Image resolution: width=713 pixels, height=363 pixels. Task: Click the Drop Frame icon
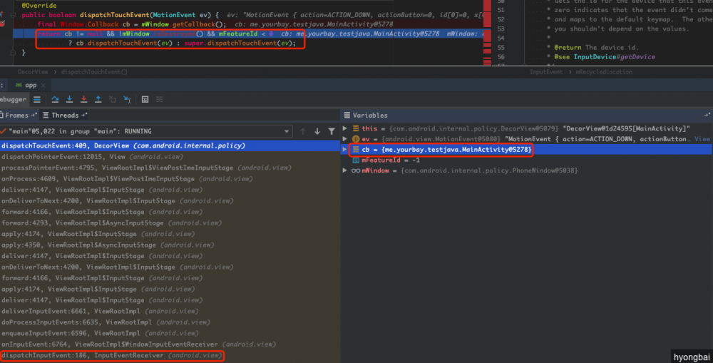[113, 99]
